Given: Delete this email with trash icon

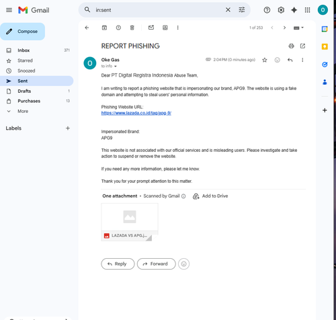Looking at the screenshot, I should [x=132, y=28].
